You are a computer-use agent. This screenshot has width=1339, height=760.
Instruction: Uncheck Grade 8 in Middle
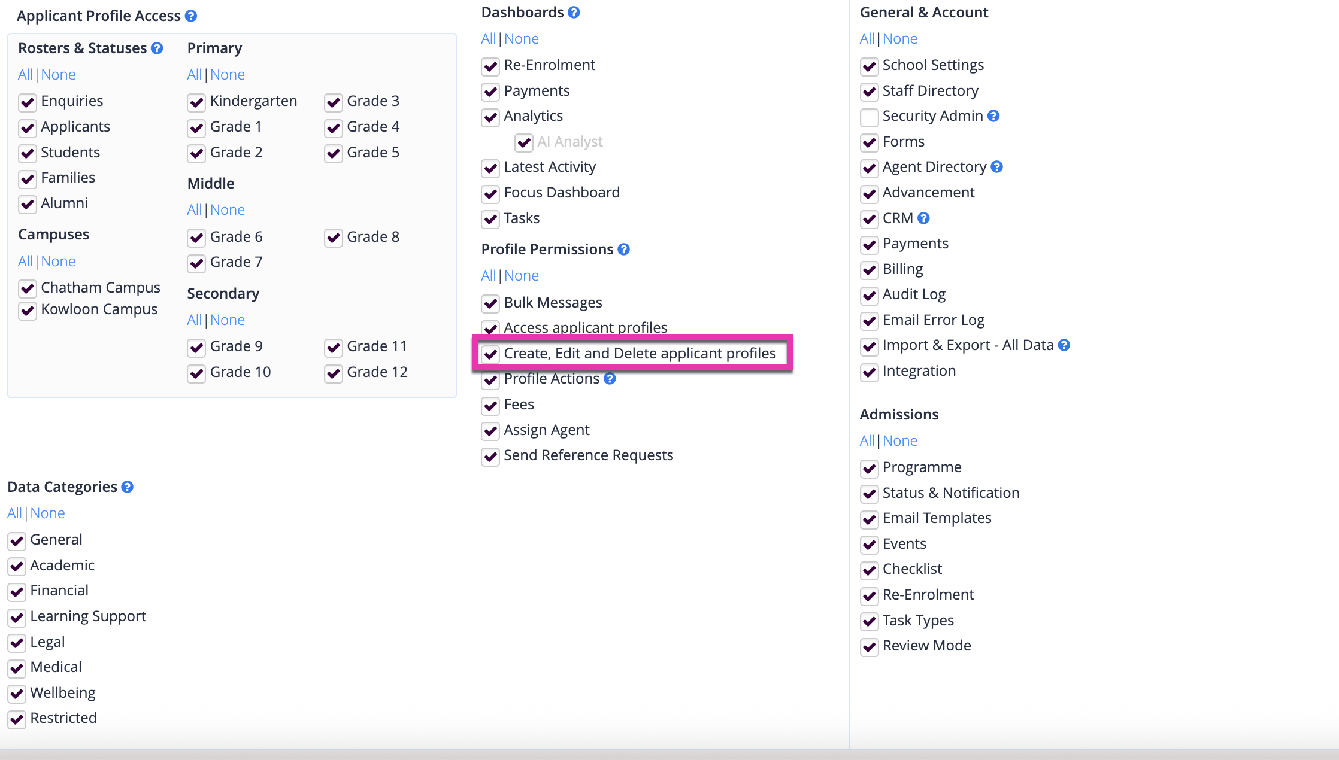point(334,238)
